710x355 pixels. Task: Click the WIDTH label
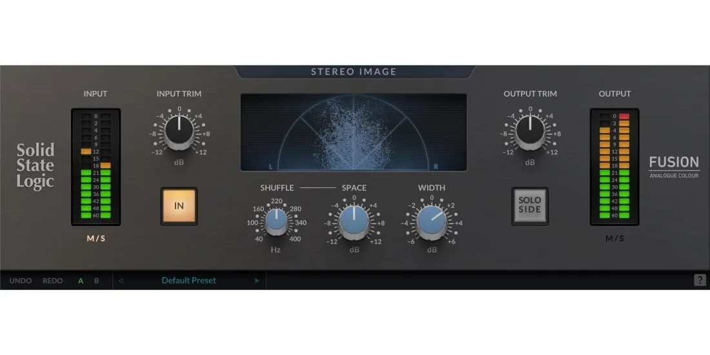[x=432, y=187]
